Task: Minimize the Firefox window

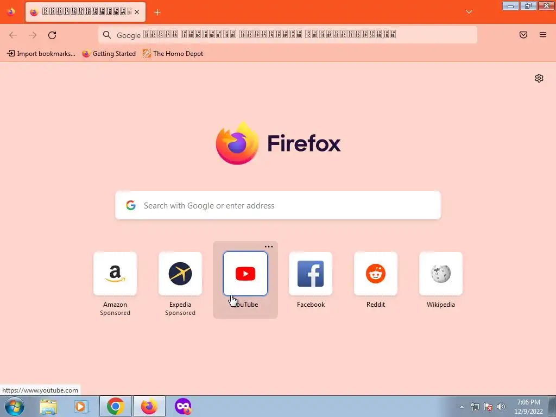Action: click(510, 5)
